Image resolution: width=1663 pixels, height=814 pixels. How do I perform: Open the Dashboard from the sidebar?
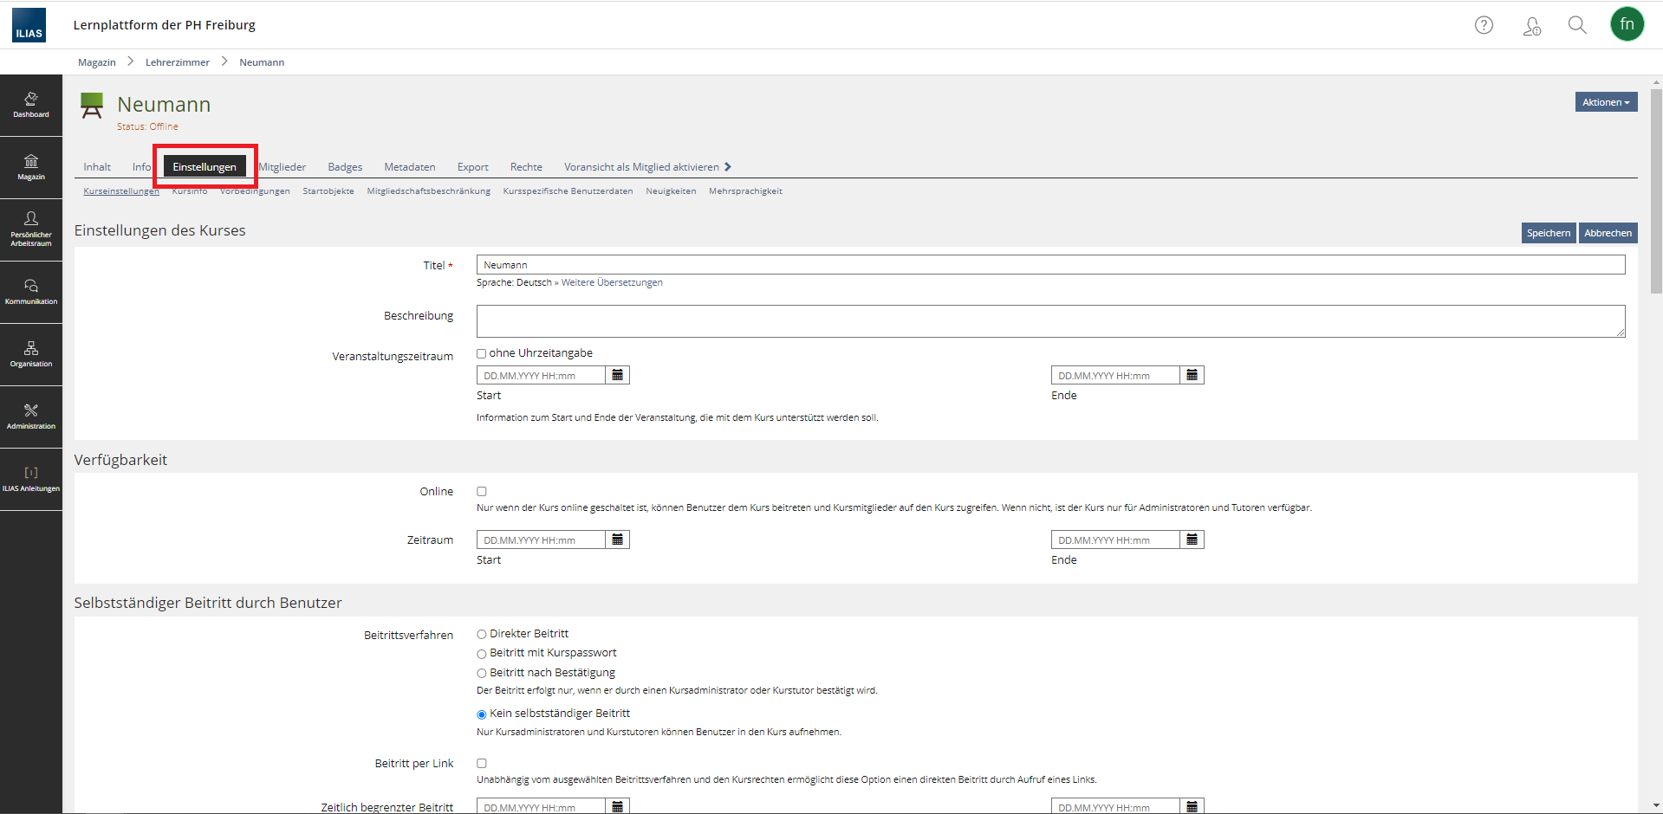[31, 105]
